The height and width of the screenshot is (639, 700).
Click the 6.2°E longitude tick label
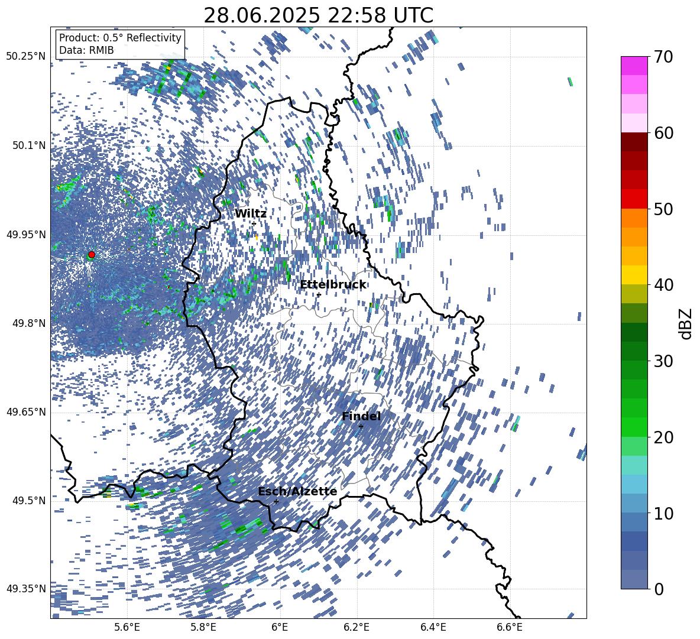(357, 627)
